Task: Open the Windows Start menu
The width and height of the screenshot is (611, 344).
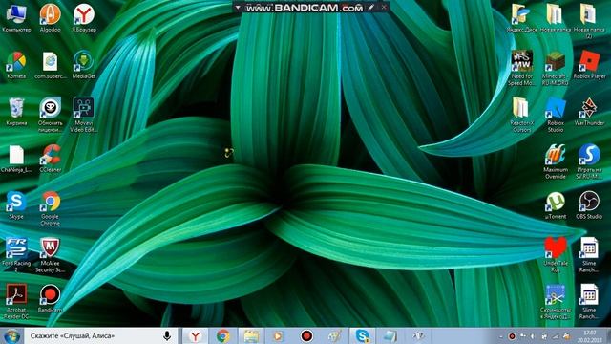Action: (11, 335)
